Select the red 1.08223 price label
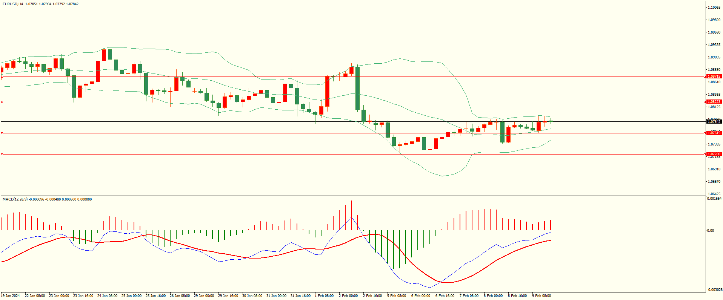 click(x=714, y=102)
